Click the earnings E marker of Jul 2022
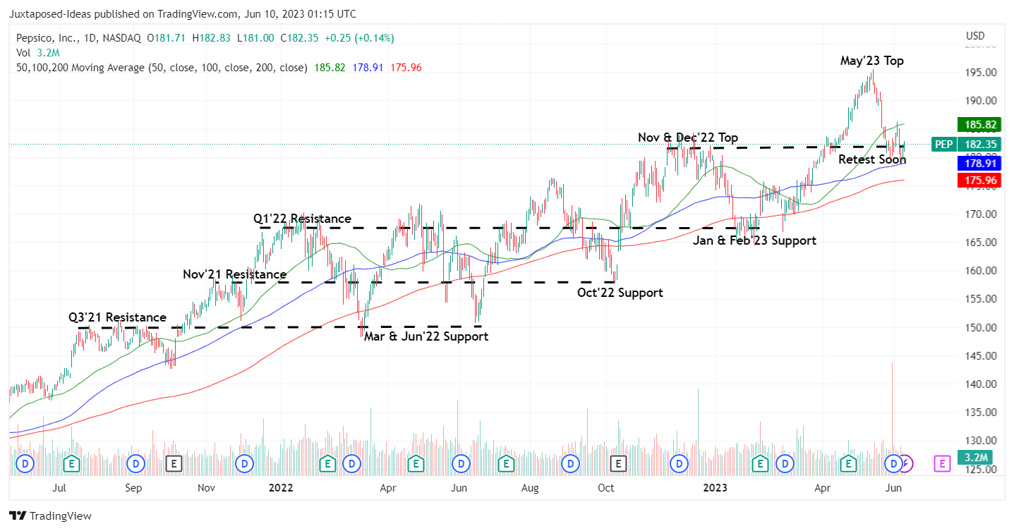Screen dimensions: 1014x531 click(505, 463)
